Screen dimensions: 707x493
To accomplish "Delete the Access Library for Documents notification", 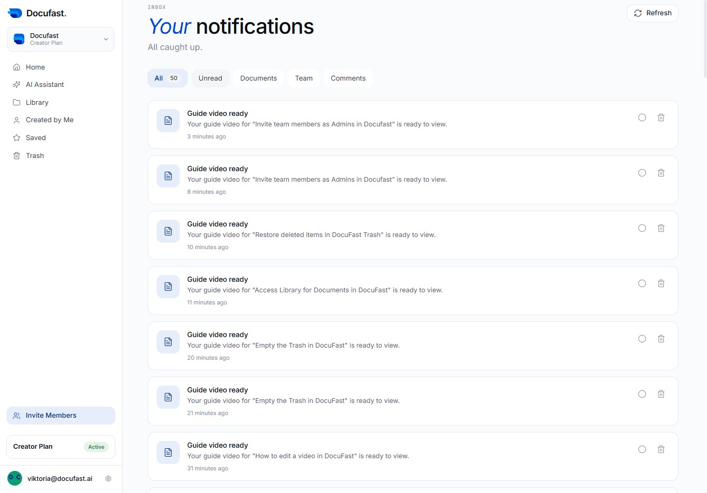I will pyautogui.click(x=661, y=283).
